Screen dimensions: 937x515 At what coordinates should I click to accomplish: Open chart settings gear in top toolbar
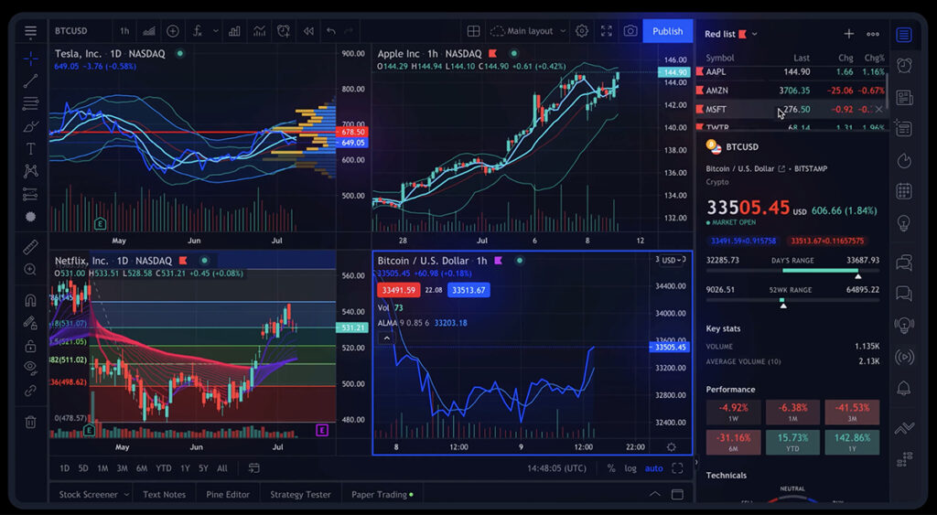click(581, 31)
